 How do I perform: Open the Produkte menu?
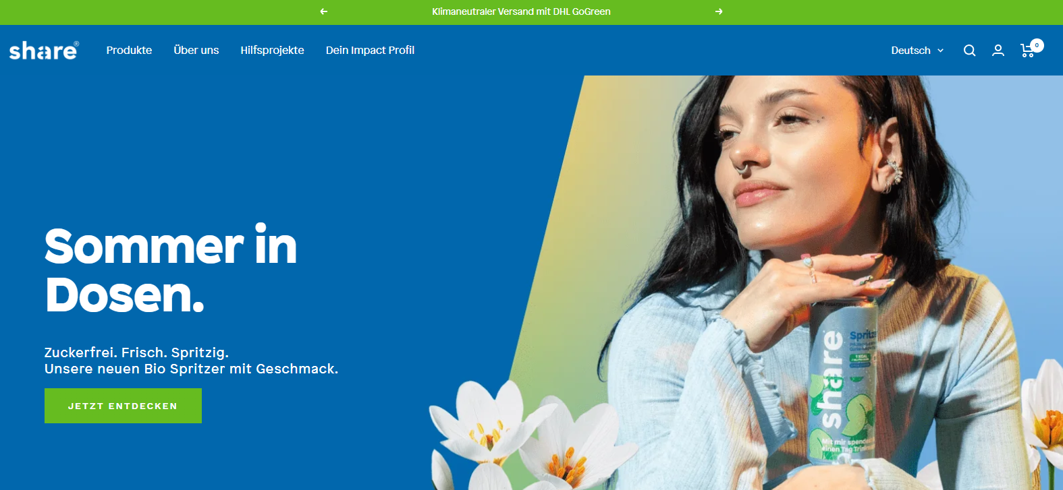[x=129, y=51]
